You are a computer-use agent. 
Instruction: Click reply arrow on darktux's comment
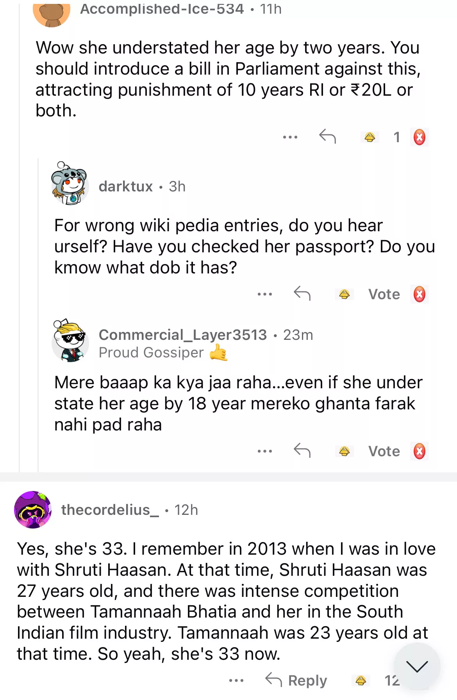[x=302, y=293]
